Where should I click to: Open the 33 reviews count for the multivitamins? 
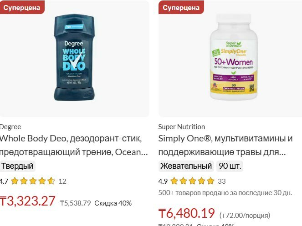point(222,181)
